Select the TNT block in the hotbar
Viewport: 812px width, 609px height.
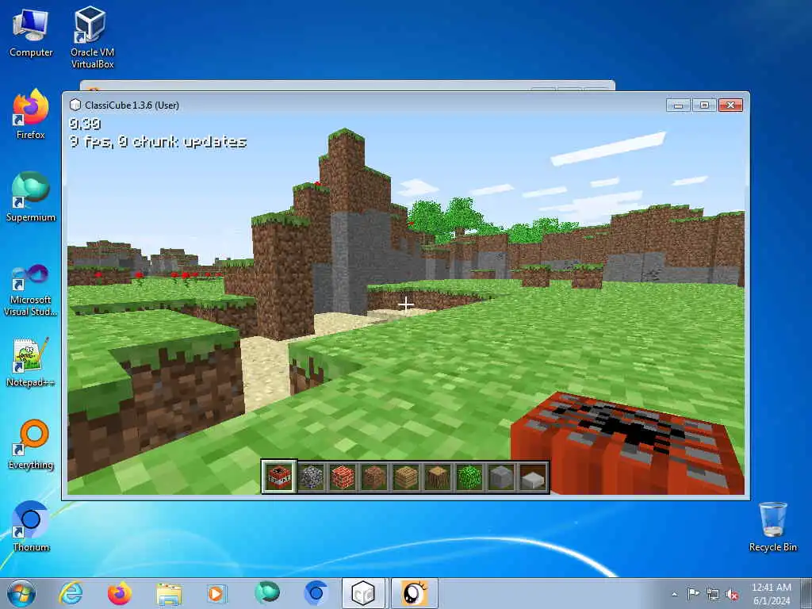pos(279,477)
